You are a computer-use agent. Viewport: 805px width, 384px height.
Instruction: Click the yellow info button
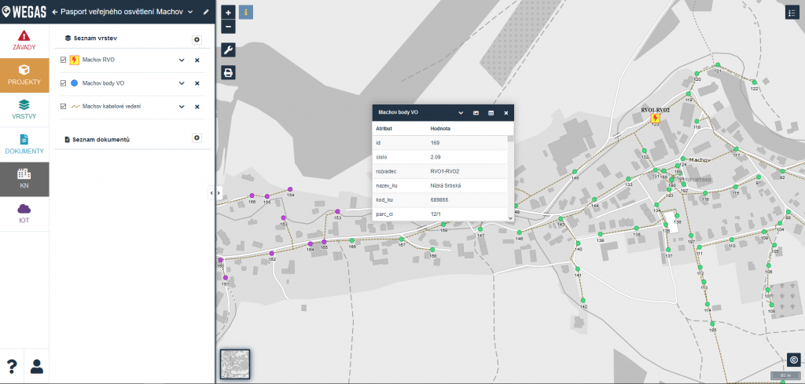[x=245, y=13]
